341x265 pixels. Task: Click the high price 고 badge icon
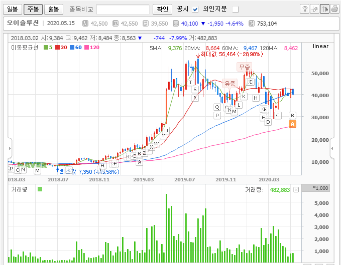pyautogui.click(x=116, y=24)
